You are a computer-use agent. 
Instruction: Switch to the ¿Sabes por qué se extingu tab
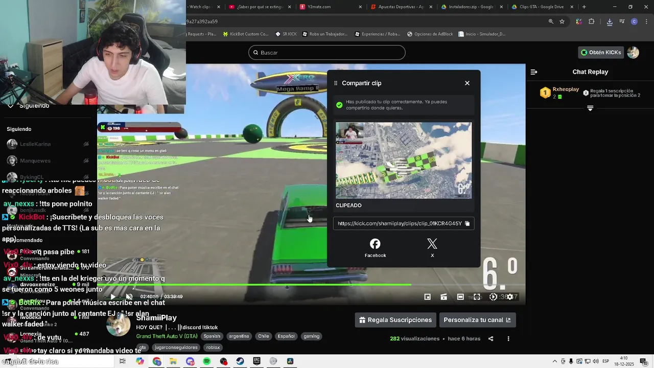(x=260, y=7)
